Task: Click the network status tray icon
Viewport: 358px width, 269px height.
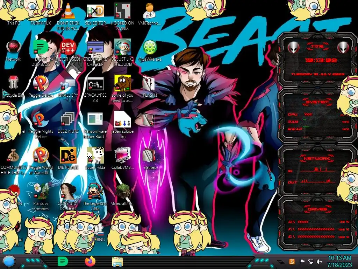Action: click(x=311, y=261)
